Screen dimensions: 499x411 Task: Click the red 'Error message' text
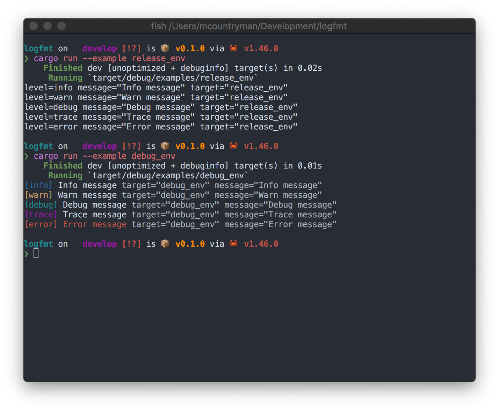[95, 224]
